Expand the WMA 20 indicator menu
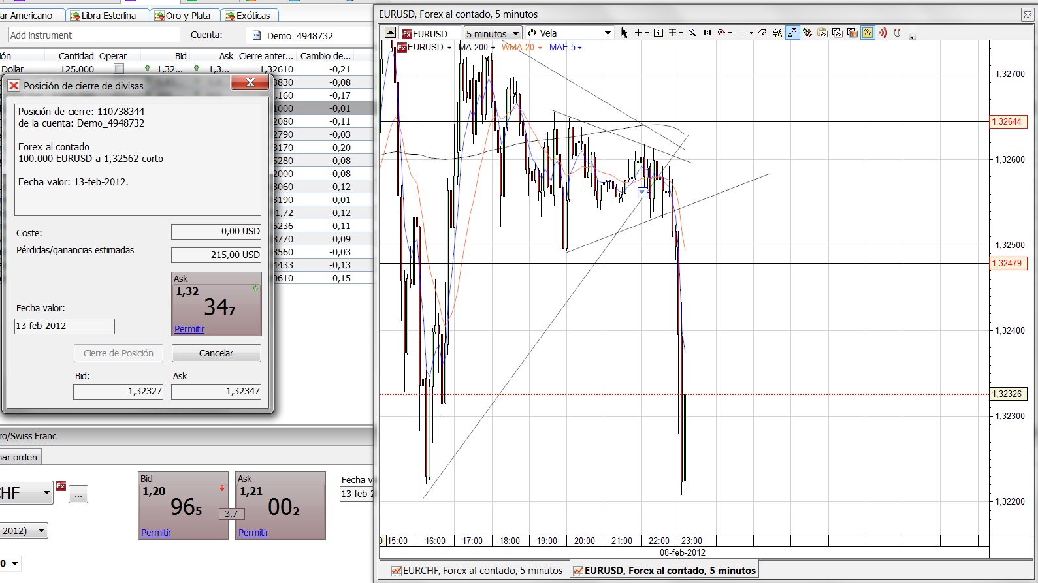The height and width of the screenshot is (583, 1038). (540, 48)
